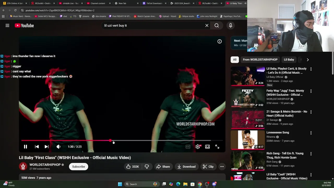Open more actions menu under video

[222, 167]
